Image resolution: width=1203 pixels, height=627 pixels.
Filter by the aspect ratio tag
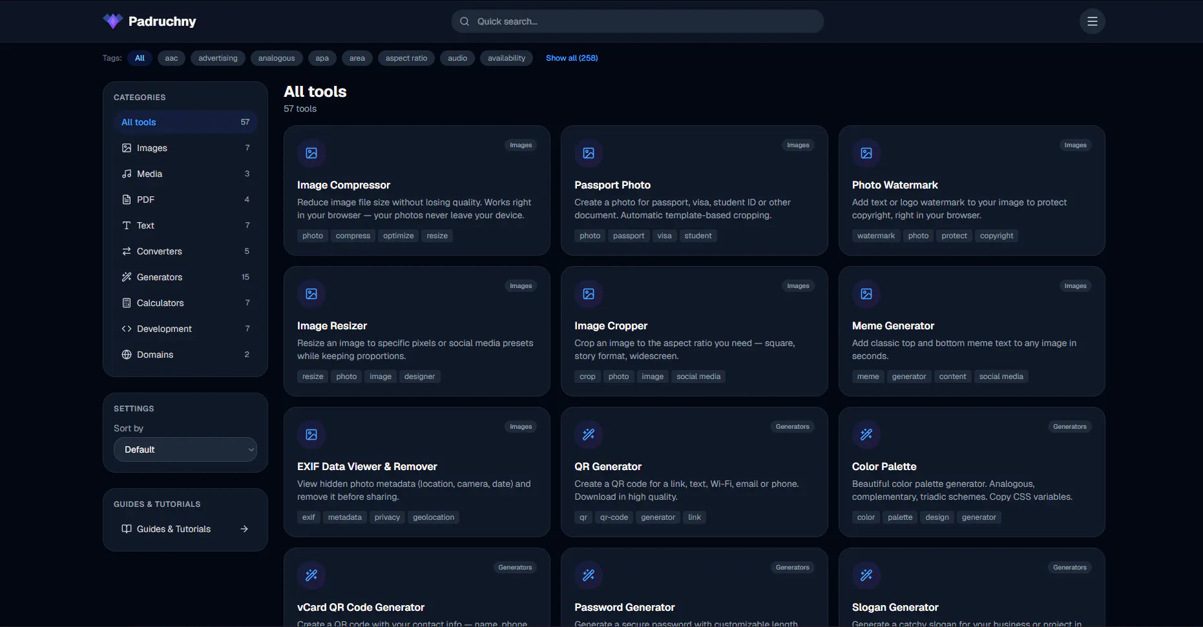coord(406,58)
